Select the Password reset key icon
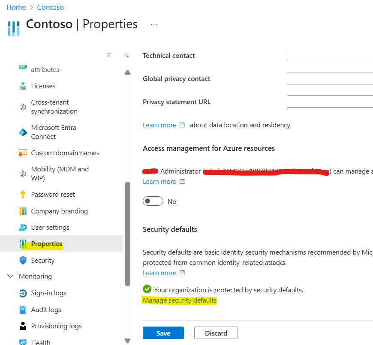Viewport: 373px width, 345px height. click(x=24, y=194)
